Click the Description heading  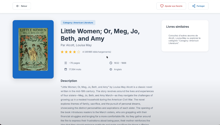69,81
